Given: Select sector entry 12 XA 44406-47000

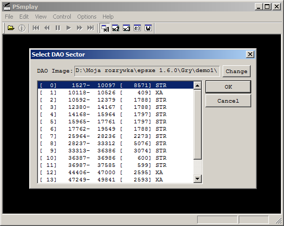Looking at the screenshot, I should pos(115,173).
